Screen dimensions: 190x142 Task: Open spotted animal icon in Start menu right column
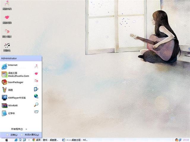pyautogui.click(x=36, y=81)
